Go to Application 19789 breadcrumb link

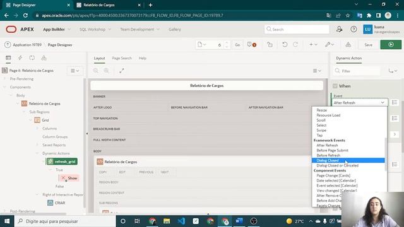pyautogui.click(x=27, y=45)
